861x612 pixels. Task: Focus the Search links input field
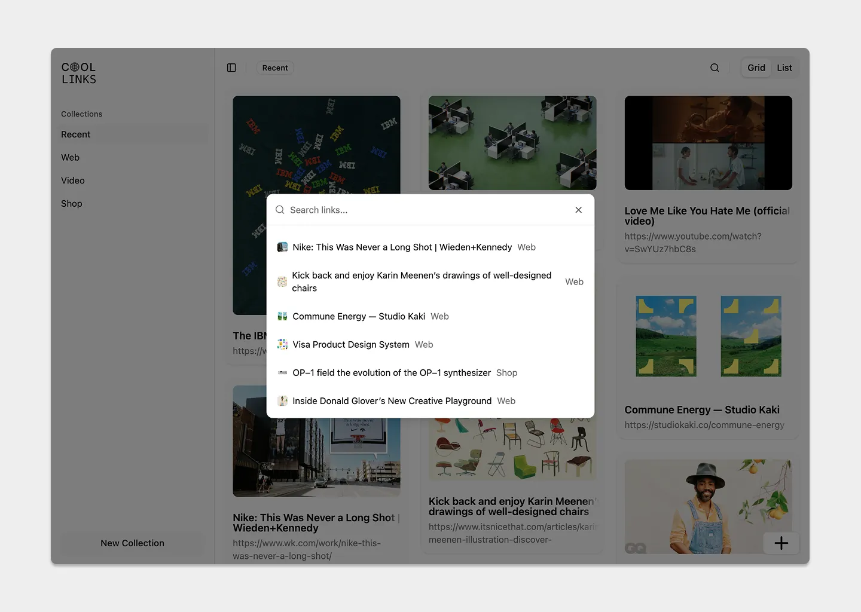pos(428,210)
